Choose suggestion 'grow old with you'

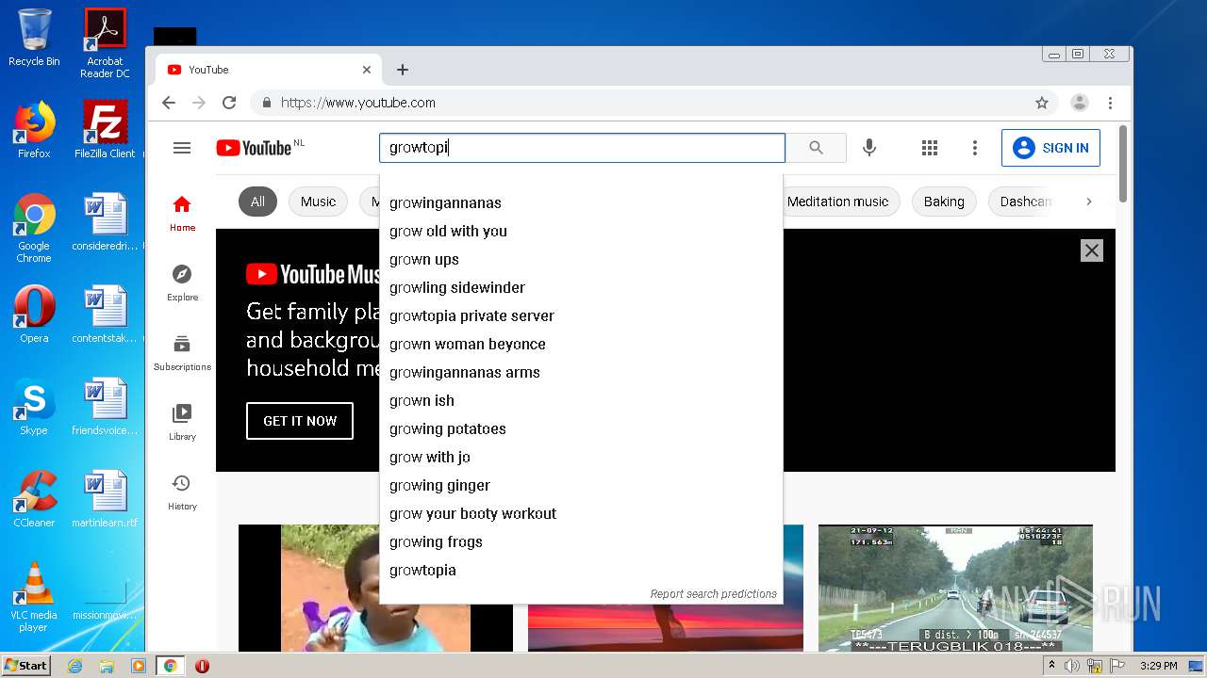pos(581,231)
